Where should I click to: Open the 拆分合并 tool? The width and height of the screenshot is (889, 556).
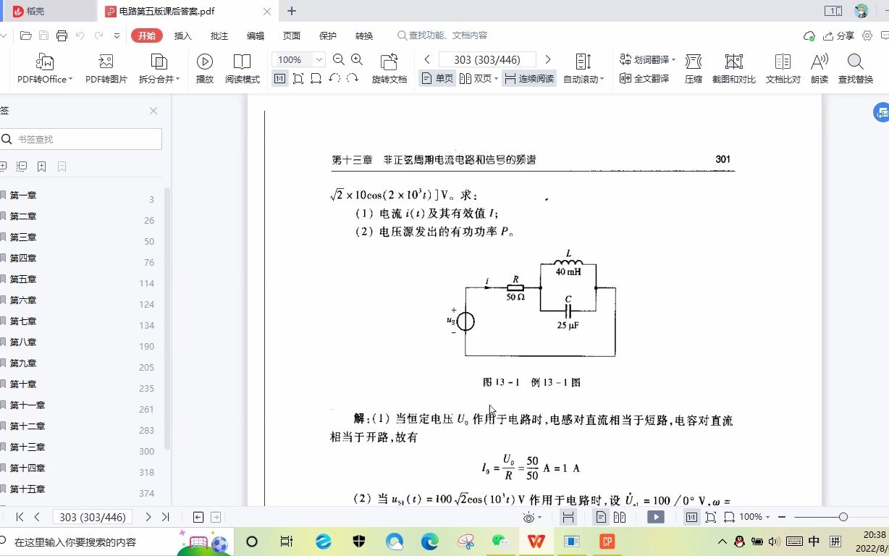[x=156, y=69]
